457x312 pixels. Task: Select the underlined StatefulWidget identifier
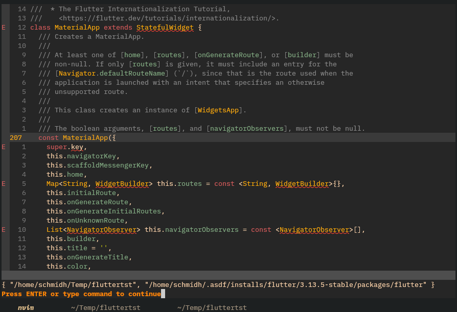[x=165, y=27]
